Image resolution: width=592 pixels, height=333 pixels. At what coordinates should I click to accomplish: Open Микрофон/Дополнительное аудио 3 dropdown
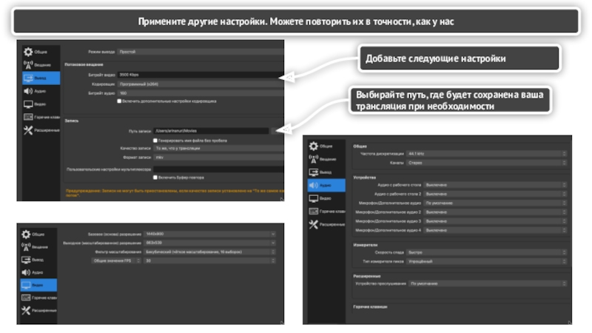495,221
